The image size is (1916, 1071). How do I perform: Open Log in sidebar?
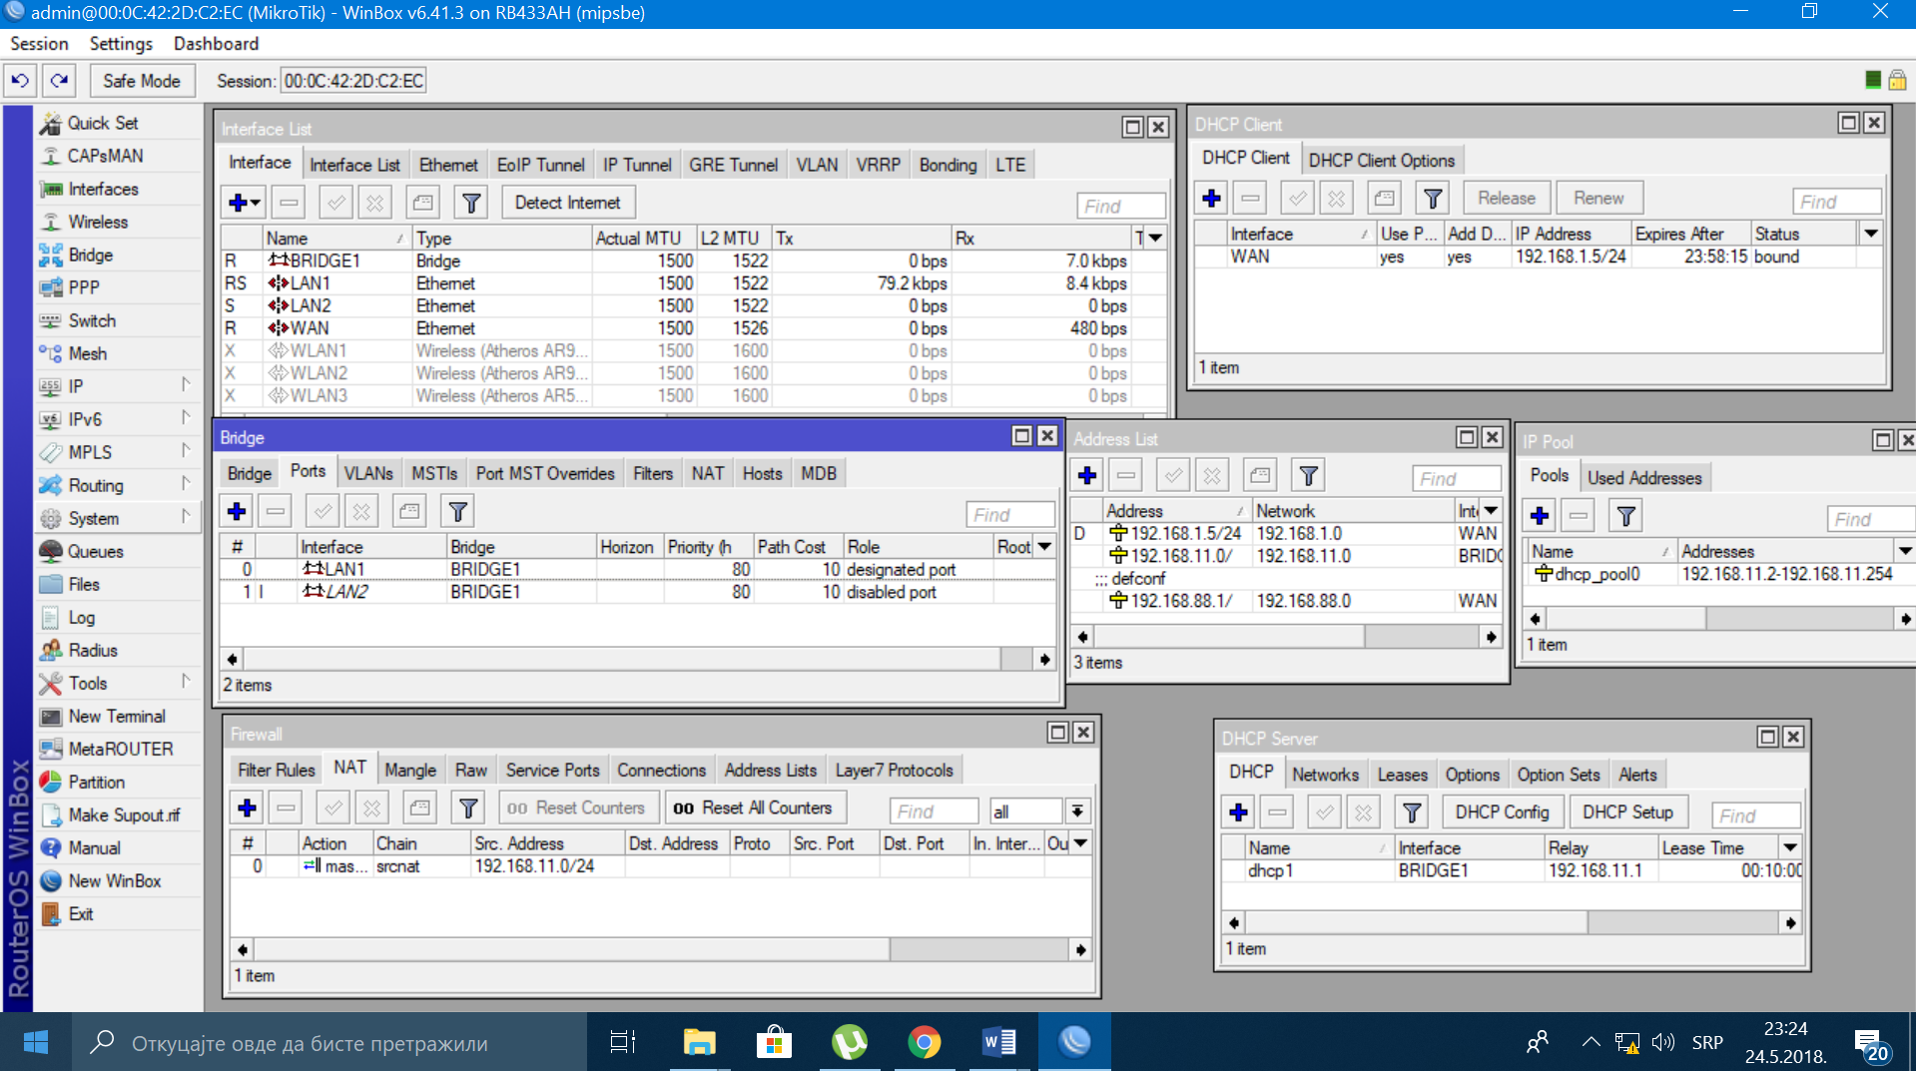(82, 618)
